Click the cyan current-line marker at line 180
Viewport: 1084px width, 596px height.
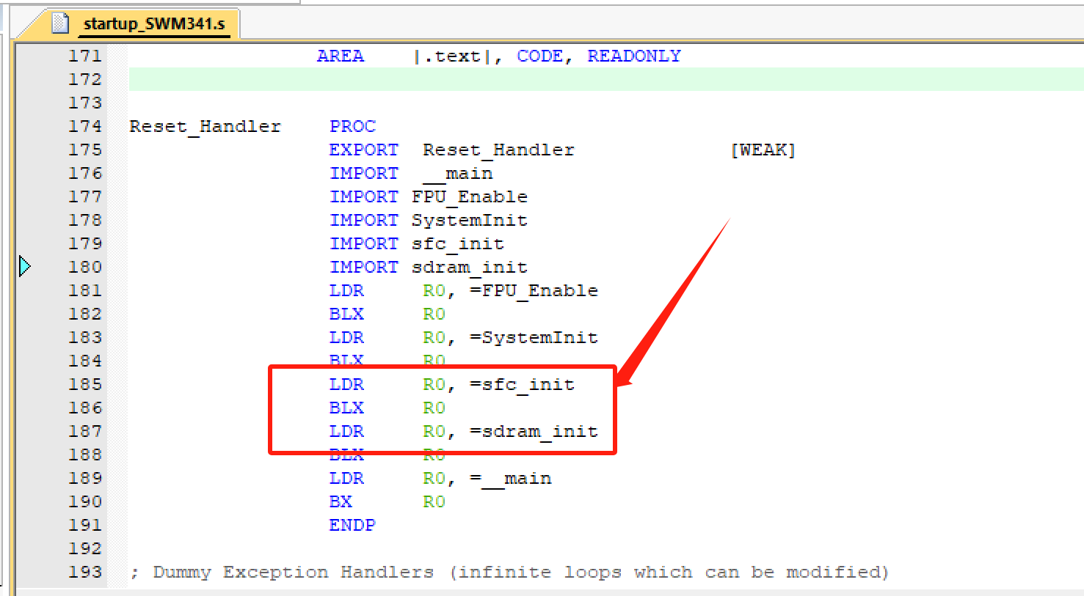[x=25, y=266]
